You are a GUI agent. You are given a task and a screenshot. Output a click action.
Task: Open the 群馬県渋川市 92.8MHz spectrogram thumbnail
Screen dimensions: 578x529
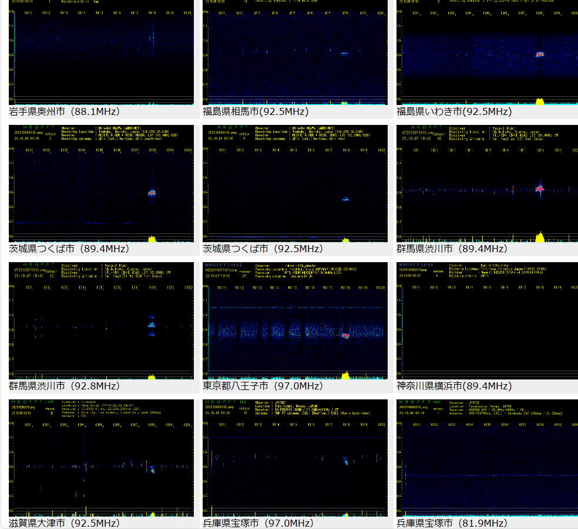pyautogui.click(x=101, y=321)
